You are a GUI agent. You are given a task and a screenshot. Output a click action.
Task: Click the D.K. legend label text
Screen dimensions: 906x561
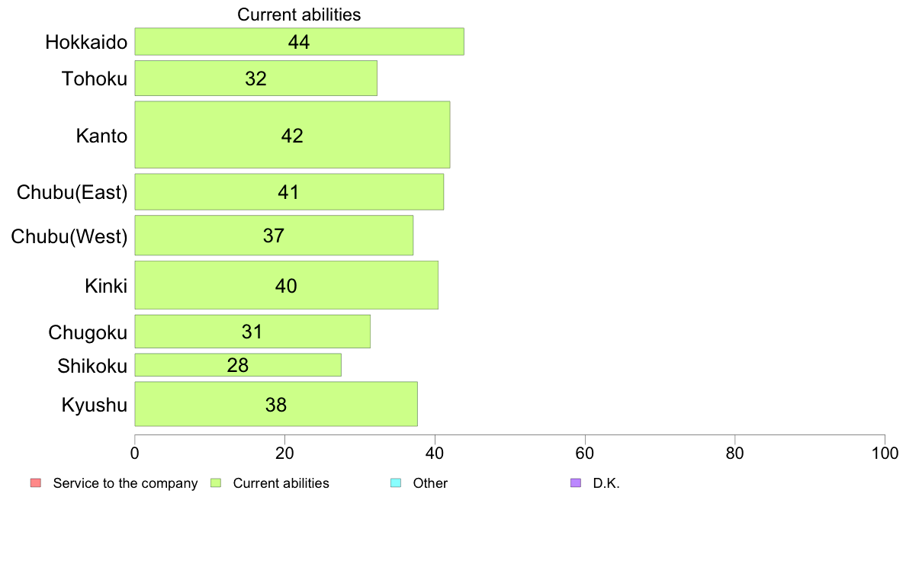pyautogui.click(x=606, y=483)
